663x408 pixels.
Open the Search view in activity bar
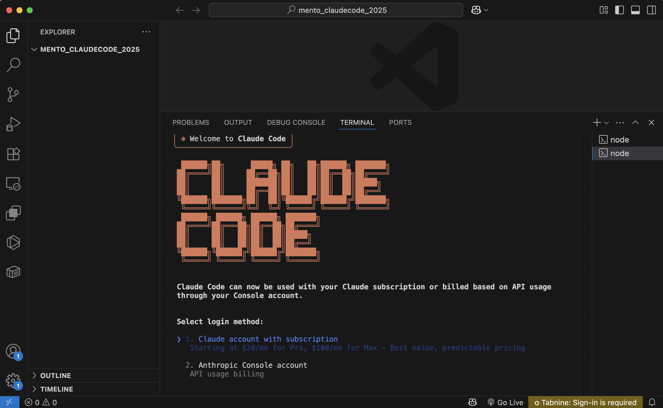(13, 65)
